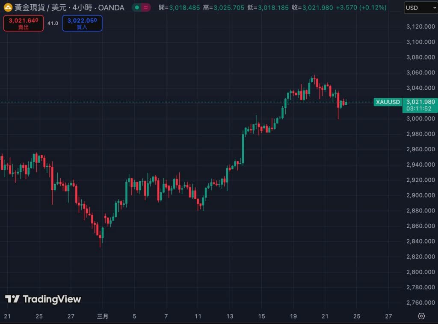Image resolution: width=438 pixels, height=324 pixels.
Task: Click the 3,021.980 current price tag
Action: (x=420, y=102)
